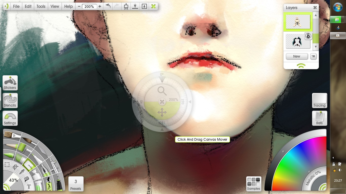The height and width of the screenshot is (194, 346).
Task: Select the Paint Roller tool
Action: click(x=25, y=148)
